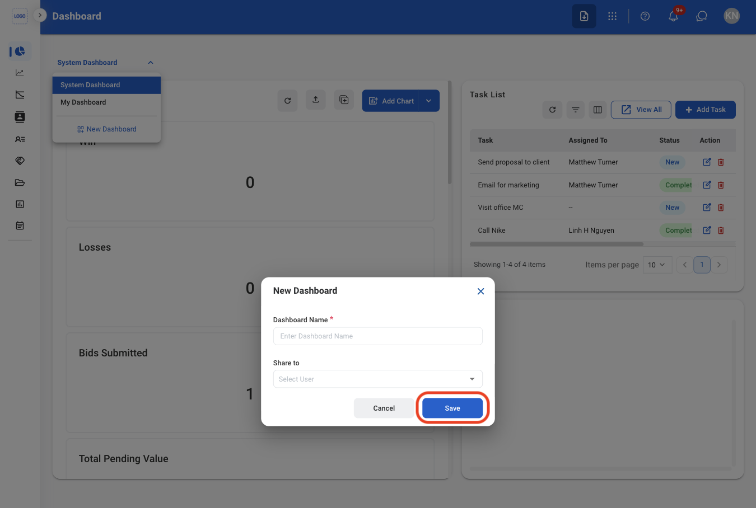Go to the previous page of tasks
The width and height of the screenshot is (756, 508).
click(x=685, y=265)
